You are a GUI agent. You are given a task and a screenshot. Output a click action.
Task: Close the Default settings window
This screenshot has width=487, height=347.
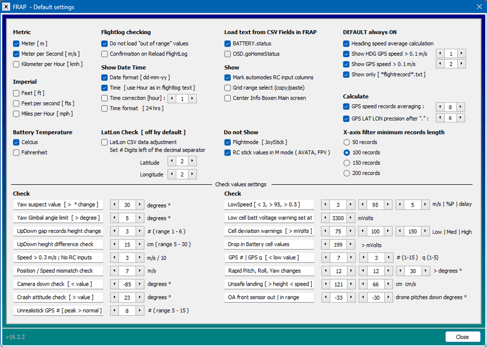coord(462,337)
